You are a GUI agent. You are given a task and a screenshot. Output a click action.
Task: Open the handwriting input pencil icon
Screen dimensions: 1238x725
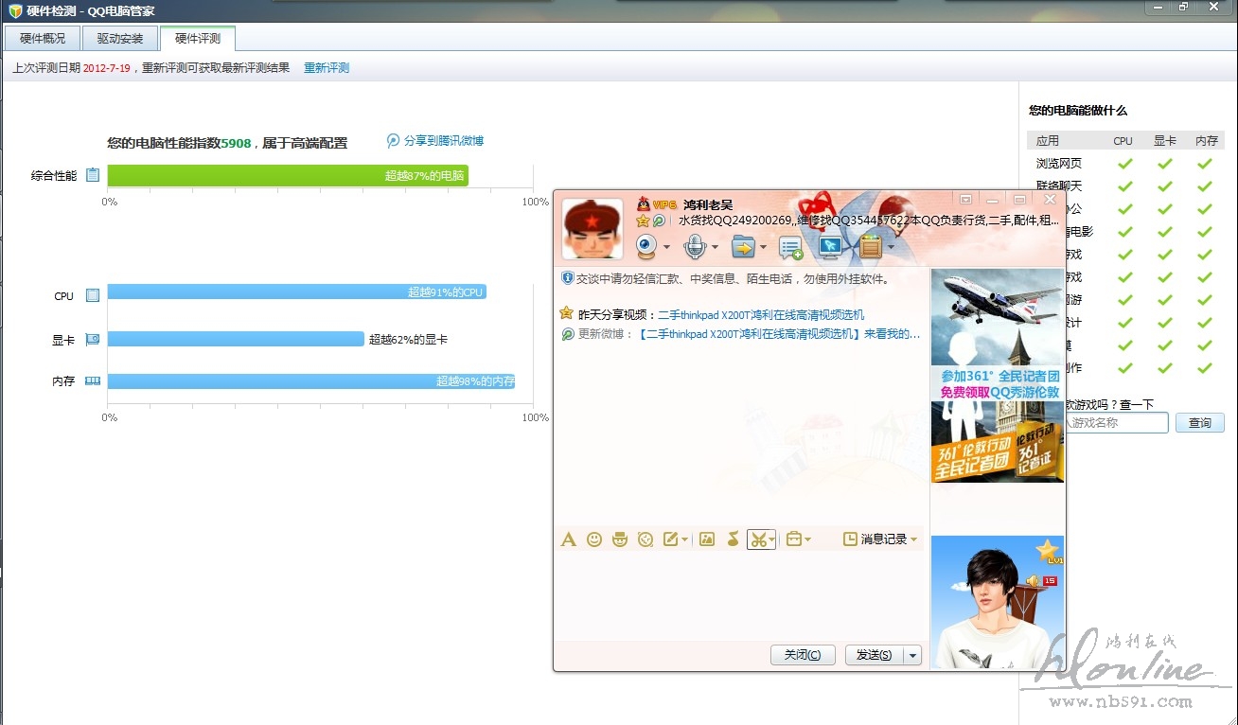671,539
